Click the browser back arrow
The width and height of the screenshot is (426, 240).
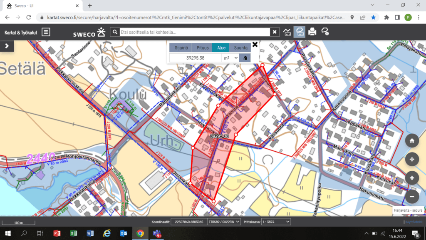(7, 17)
